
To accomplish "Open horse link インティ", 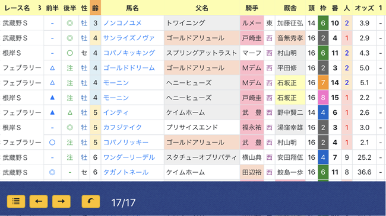I will (116, 112).
